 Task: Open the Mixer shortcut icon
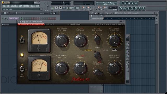[x=136, y=3]
